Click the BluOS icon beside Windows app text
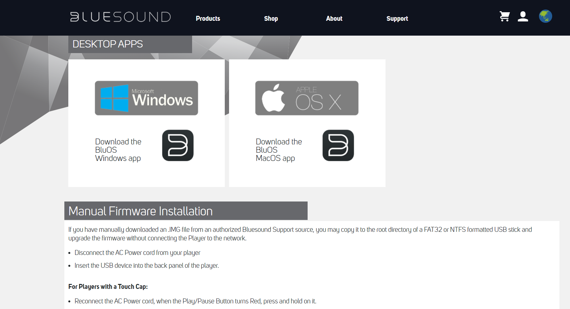The height and width of the screenshot is (309, 570). tap(178, 145)
